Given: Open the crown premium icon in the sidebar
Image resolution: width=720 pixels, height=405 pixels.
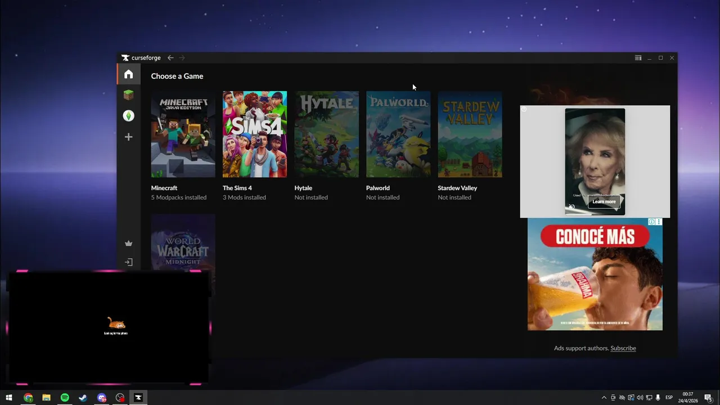Looking at the screenshot, I should point(129,243).
